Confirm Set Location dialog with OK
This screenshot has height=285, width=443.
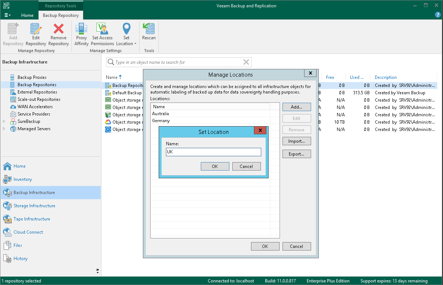(x=215, y=167)
